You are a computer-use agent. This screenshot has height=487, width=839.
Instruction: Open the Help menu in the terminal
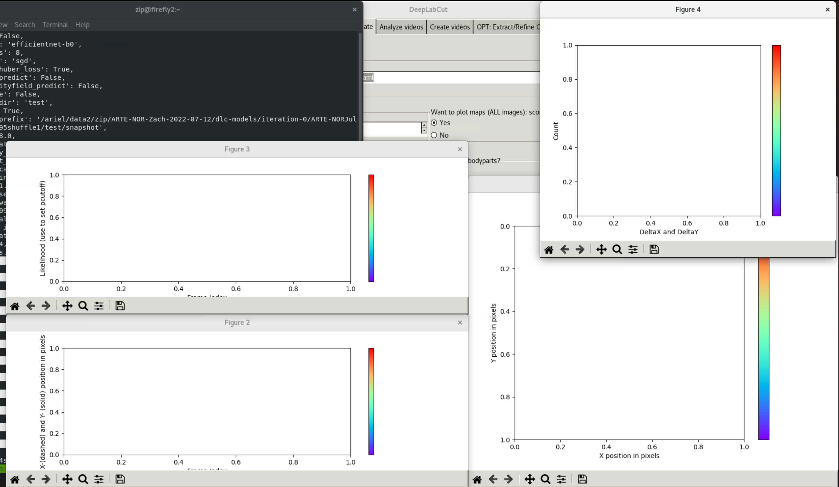click(x=82, y=25)
